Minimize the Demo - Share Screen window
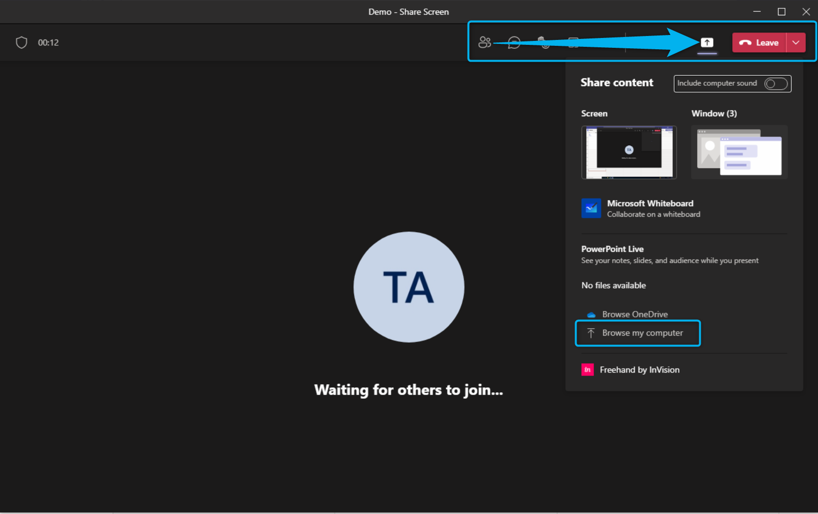Image resolution: width=818 pixels, height=514 pixels. click(757, 11)
